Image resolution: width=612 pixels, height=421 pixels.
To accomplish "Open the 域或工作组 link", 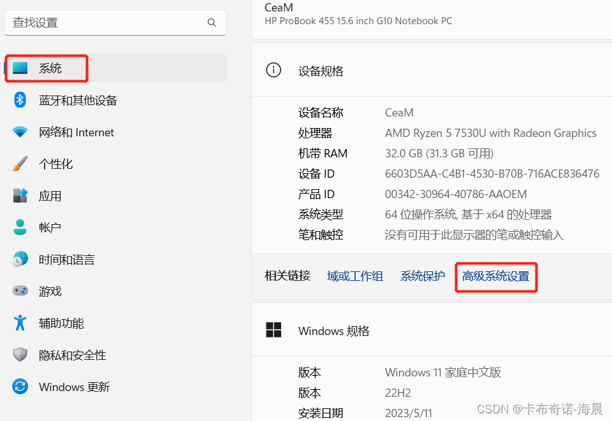I will [355, 276].
